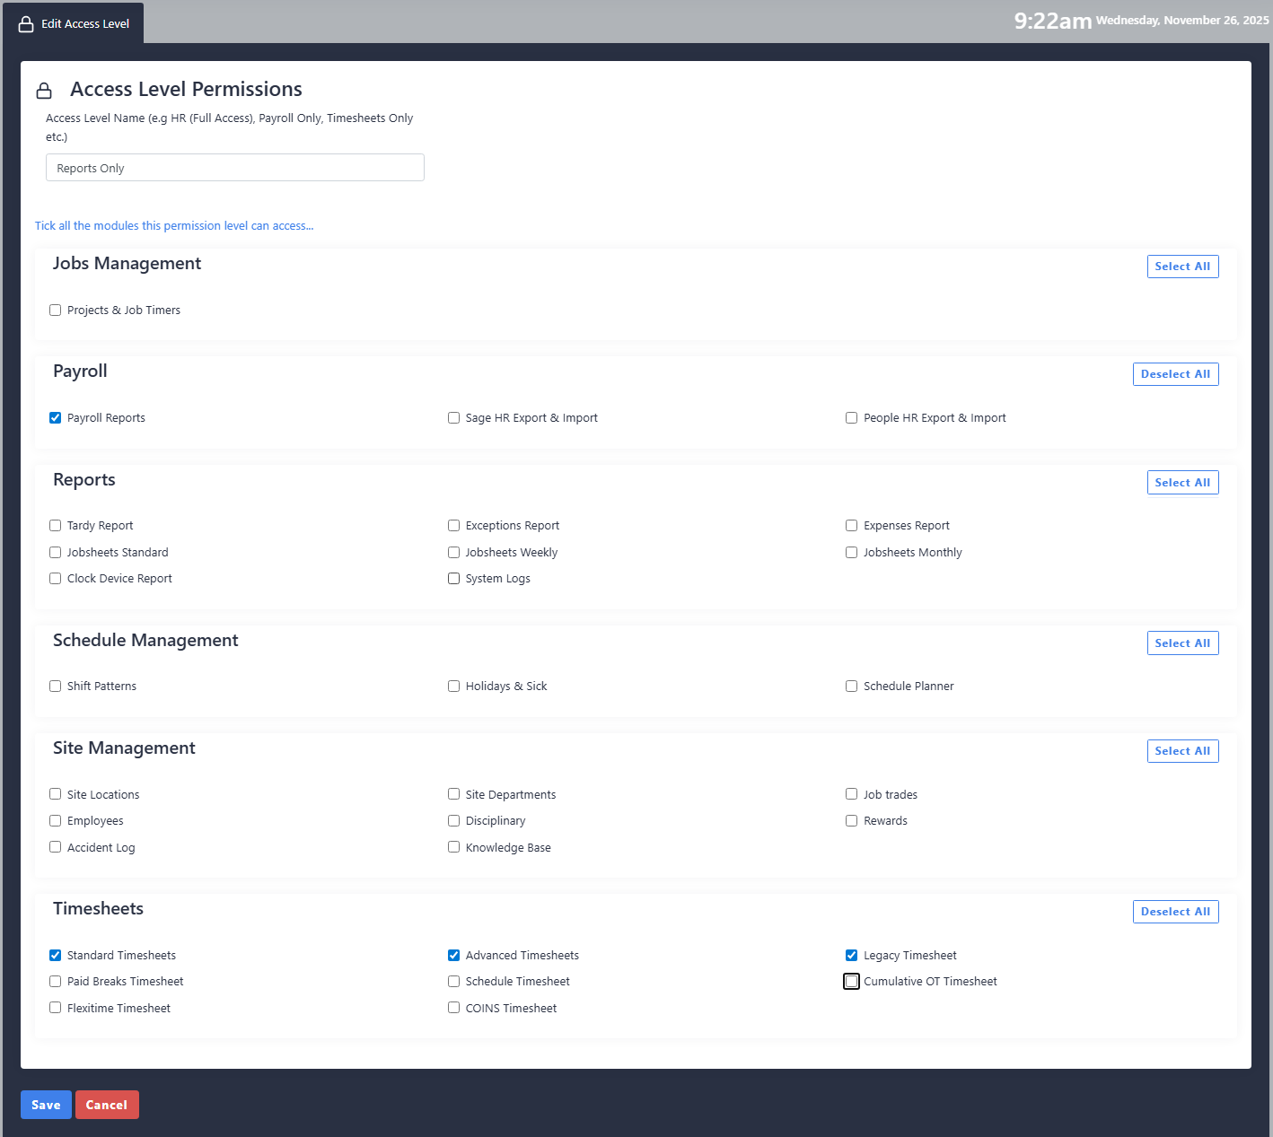Tick Paid Breaks Timesheet checkbox
This screenshot has height=1137, width=1273.
56,982
